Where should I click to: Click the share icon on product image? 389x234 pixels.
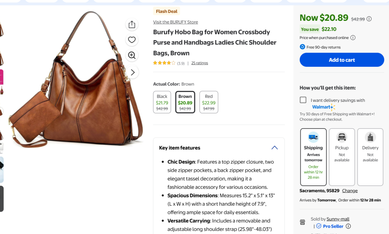(132, 24)
